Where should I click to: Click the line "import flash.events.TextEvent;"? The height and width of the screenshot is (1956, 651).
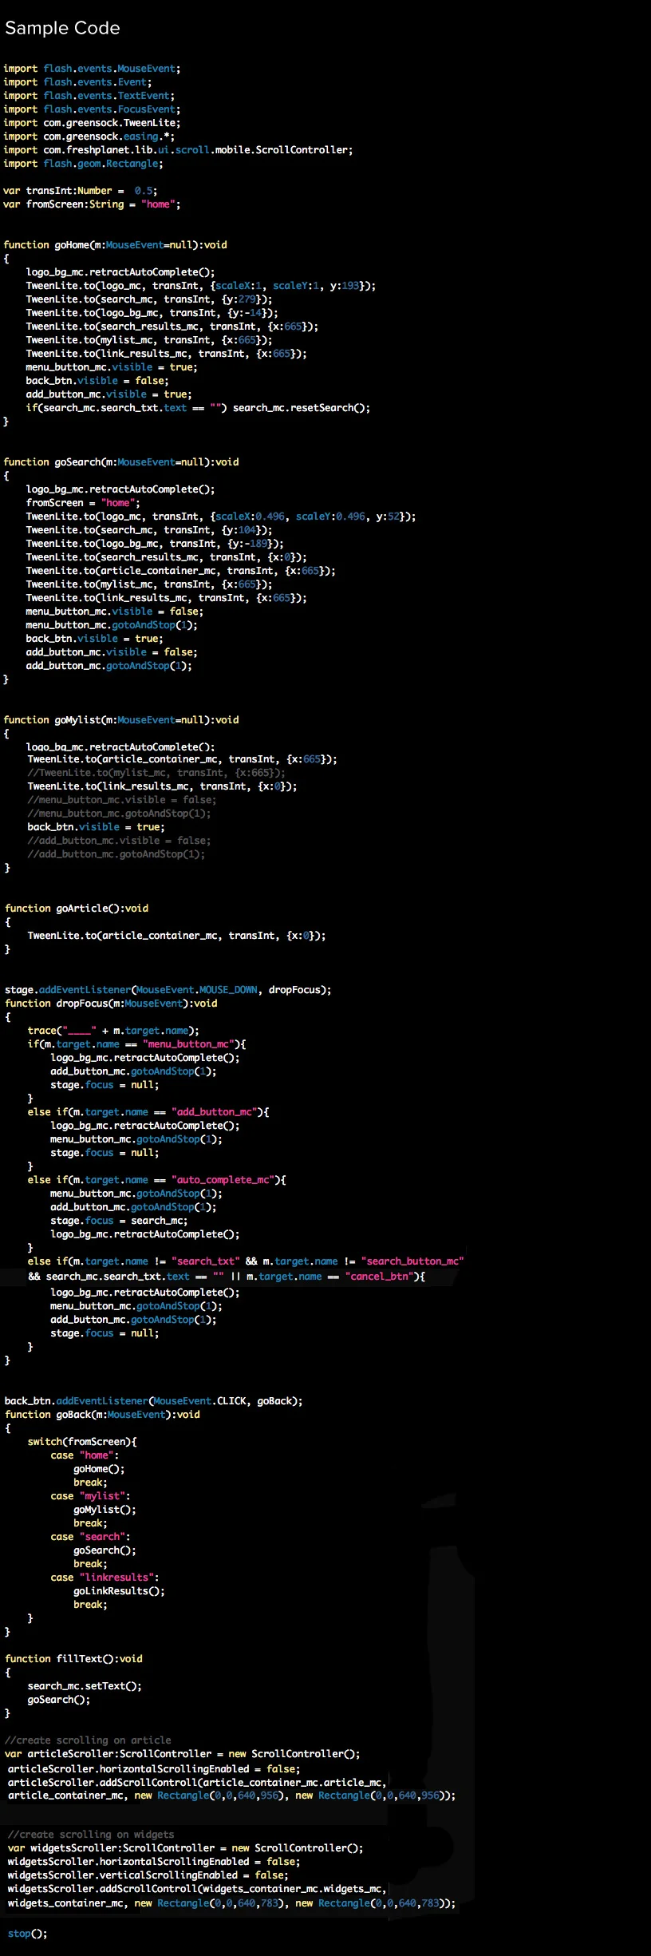89,96
